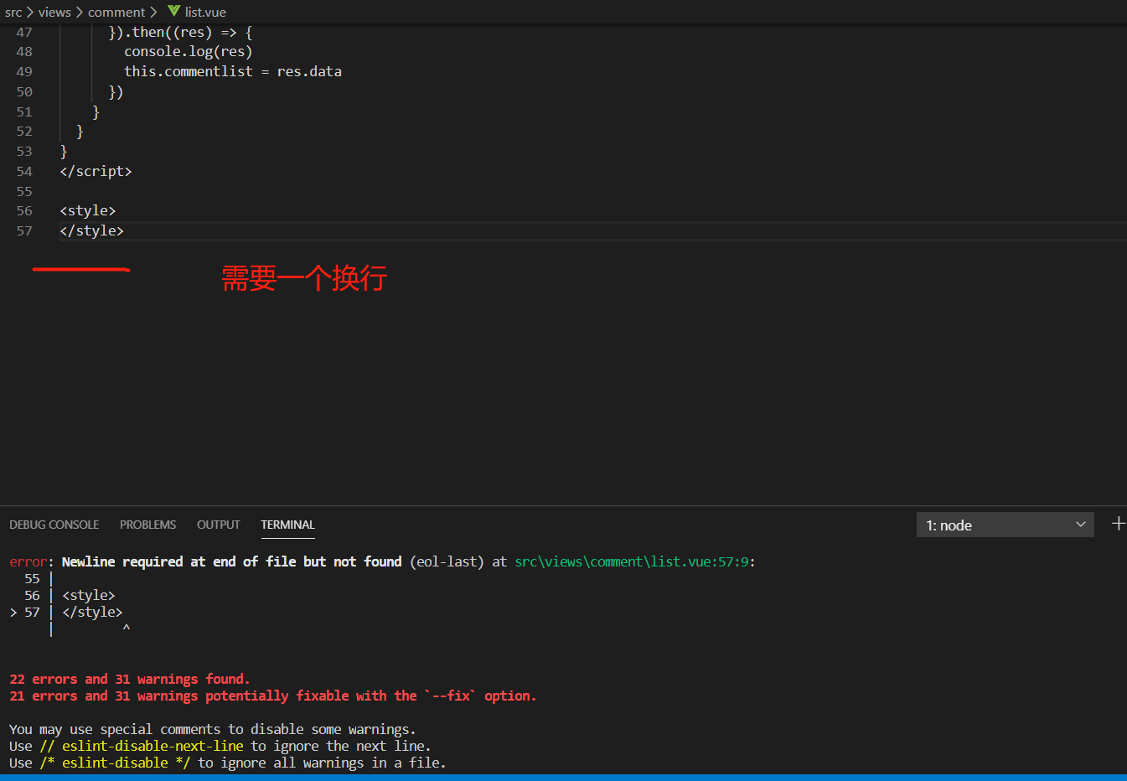Screen dimensions: 1127x781
Task: Click the '</script>' closing tag
Action: (96, 171)
